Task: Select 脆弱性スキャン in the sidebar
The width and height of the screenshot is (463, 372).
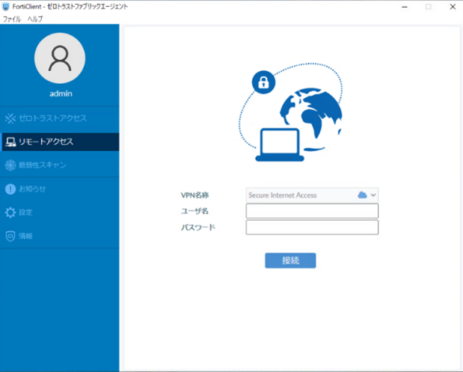Action: (x=60, y=165)
